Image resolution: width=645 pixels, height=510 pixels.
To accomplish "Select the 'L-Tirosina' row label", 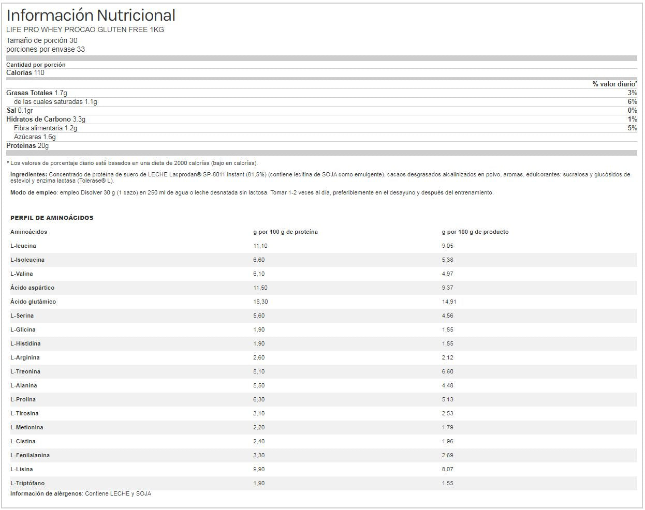I will (24, 413).
